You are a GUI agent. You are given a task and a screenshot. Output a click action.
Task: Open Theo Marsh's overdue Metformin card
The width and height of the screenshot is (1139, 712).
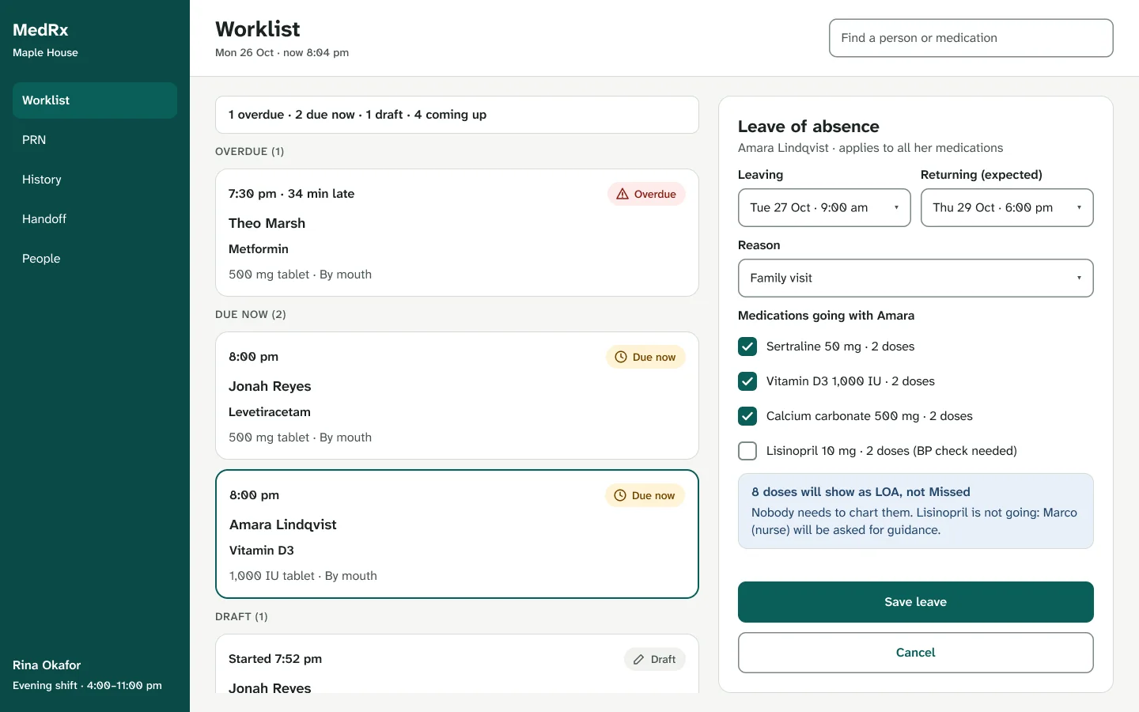(457, 233)
